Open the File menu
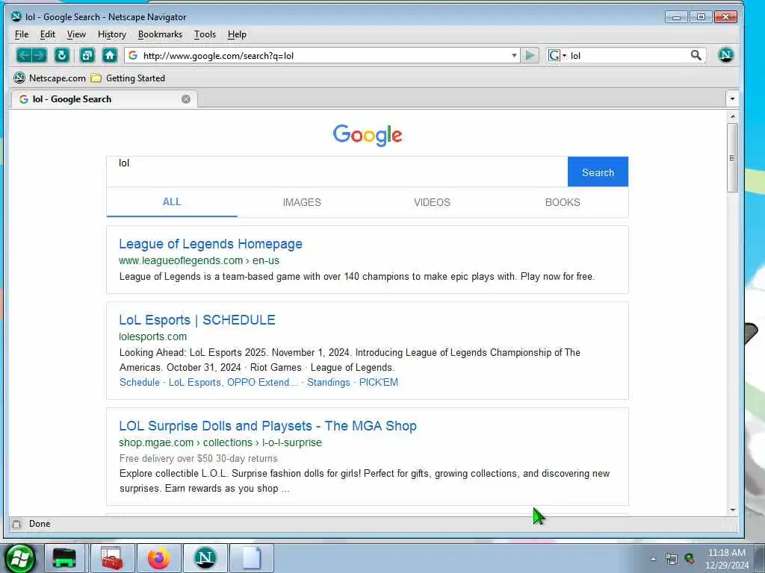Screen dimensions: 765x573 click(x=22, y=34)
